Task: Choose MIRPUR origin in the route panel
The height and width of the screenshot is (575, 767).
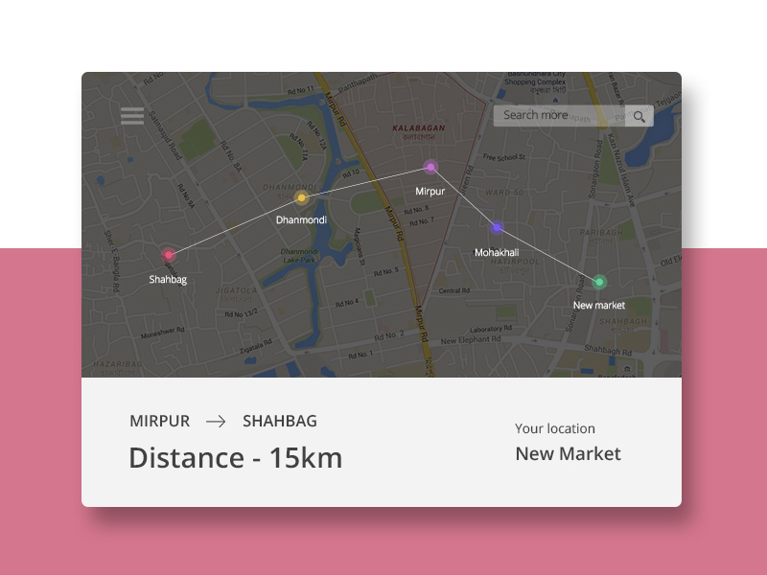Action: tap(159, 421)
